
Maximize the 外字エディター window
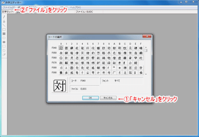click(x=186, y=2)
